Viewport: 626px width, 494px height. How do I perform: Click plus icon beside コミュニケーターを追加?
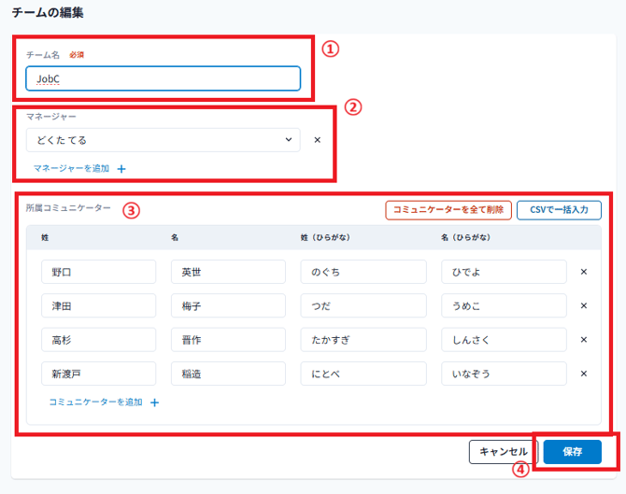click(154, 402)
